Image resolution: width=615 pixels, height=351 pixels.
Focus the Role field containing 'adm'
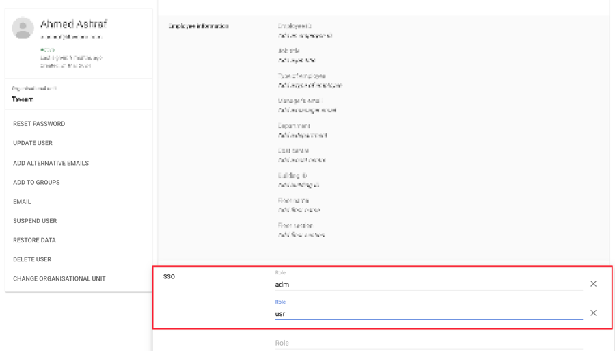pyautogui.click(x=428, y=285)
